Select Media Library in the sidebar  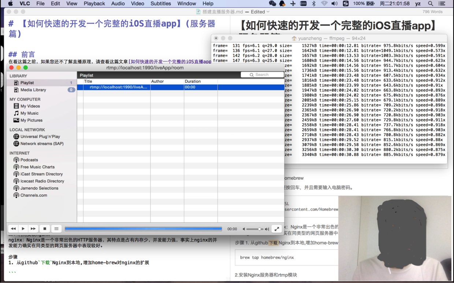tap(33, 90)
